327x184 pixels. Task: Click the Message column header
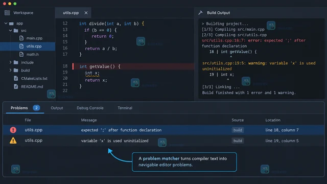point(89,120)
